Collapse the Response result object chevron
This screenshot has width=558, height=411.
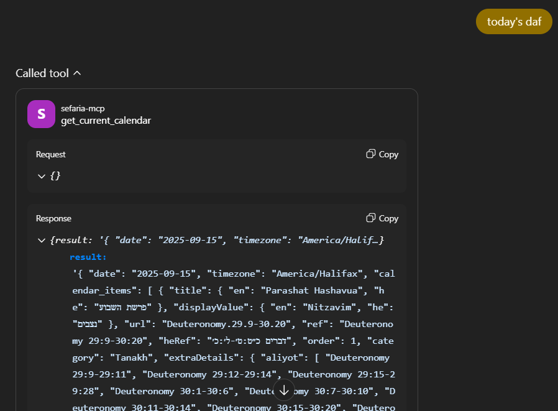click(42, 241)
